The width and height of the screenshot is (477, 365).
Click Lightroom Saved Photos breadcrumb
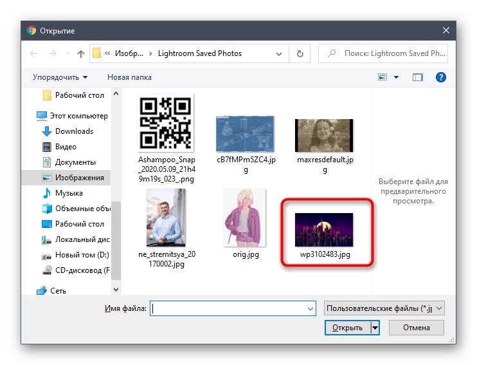pyautogui.click(x=199, y=53)
